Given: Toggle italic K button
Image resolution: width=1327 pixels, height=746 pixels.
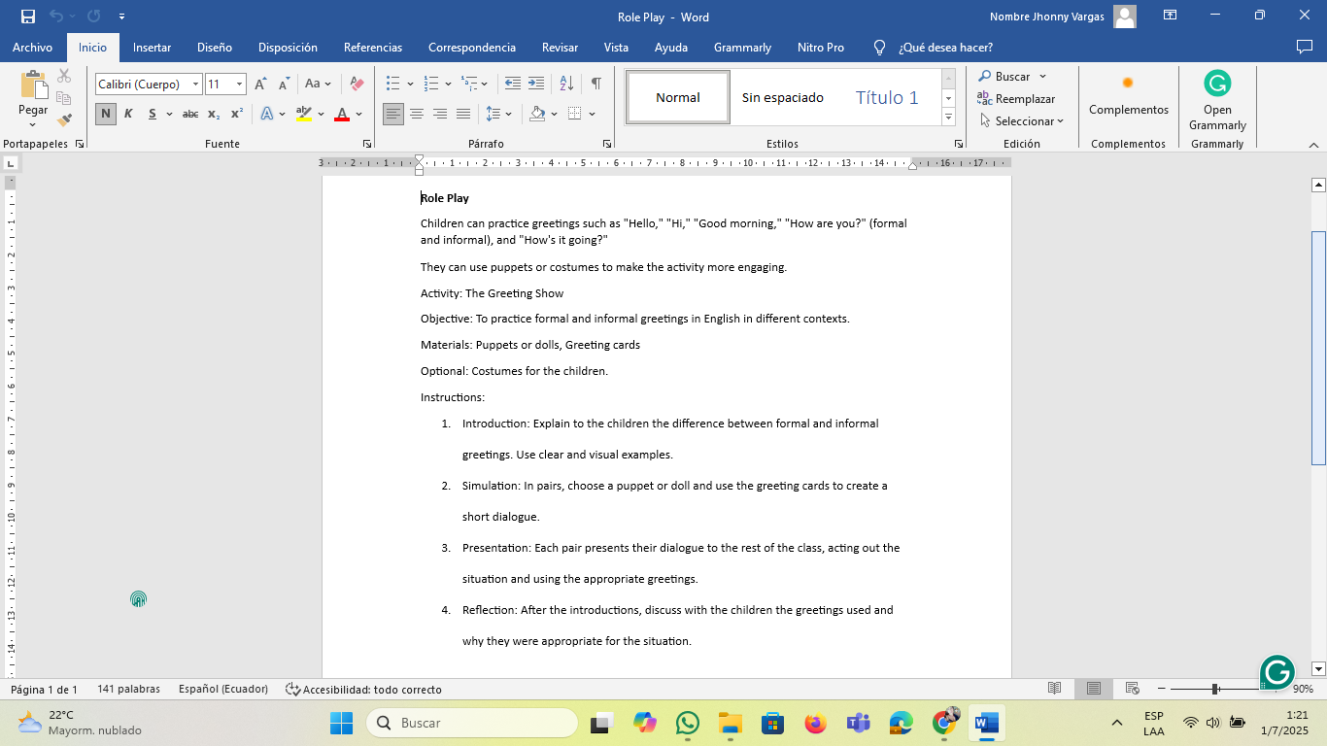Looking at the screenshot, I should tap(128, 115).
